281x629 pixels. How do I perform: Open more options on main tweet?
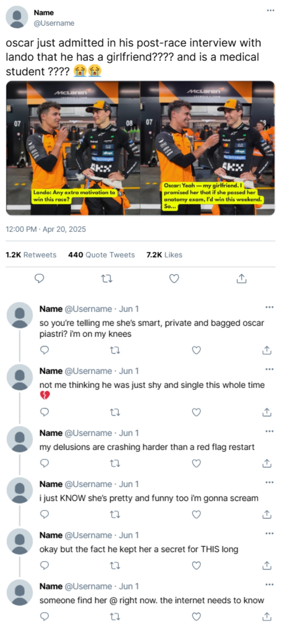(x=270, y=10)
